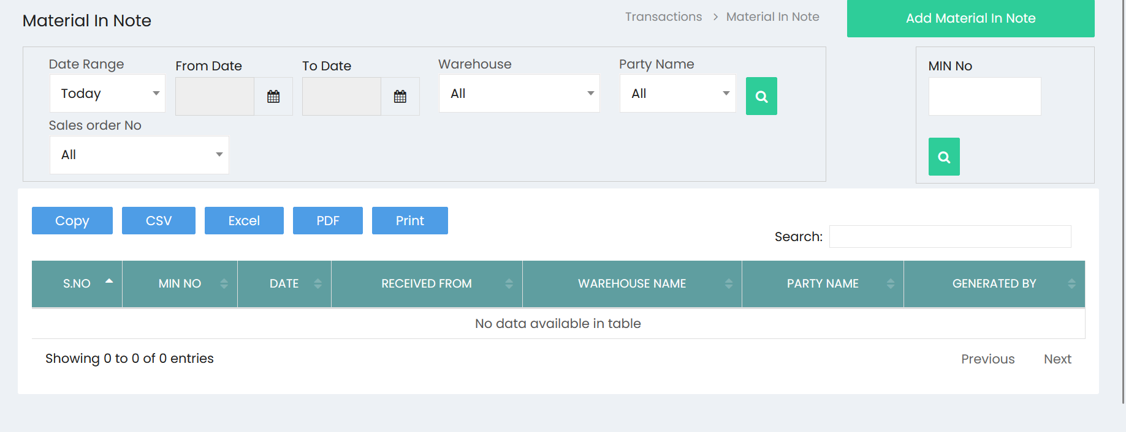1126x432 pixels.
Task: Sort table by WAREHOUSE NAME column
Action: 632,284
